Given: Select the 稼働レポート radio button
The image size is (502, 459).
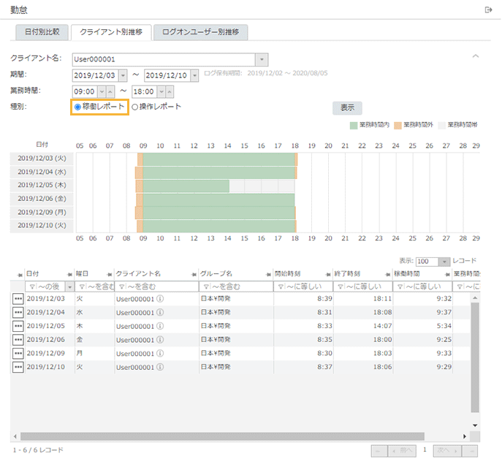Looking at the screenshot, I should coord(77,107).
